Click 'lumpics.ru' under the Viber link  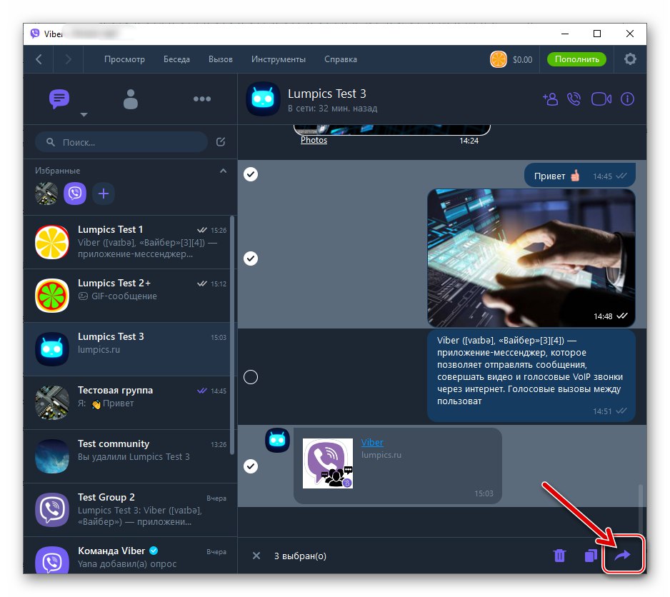tap(381, 455)
